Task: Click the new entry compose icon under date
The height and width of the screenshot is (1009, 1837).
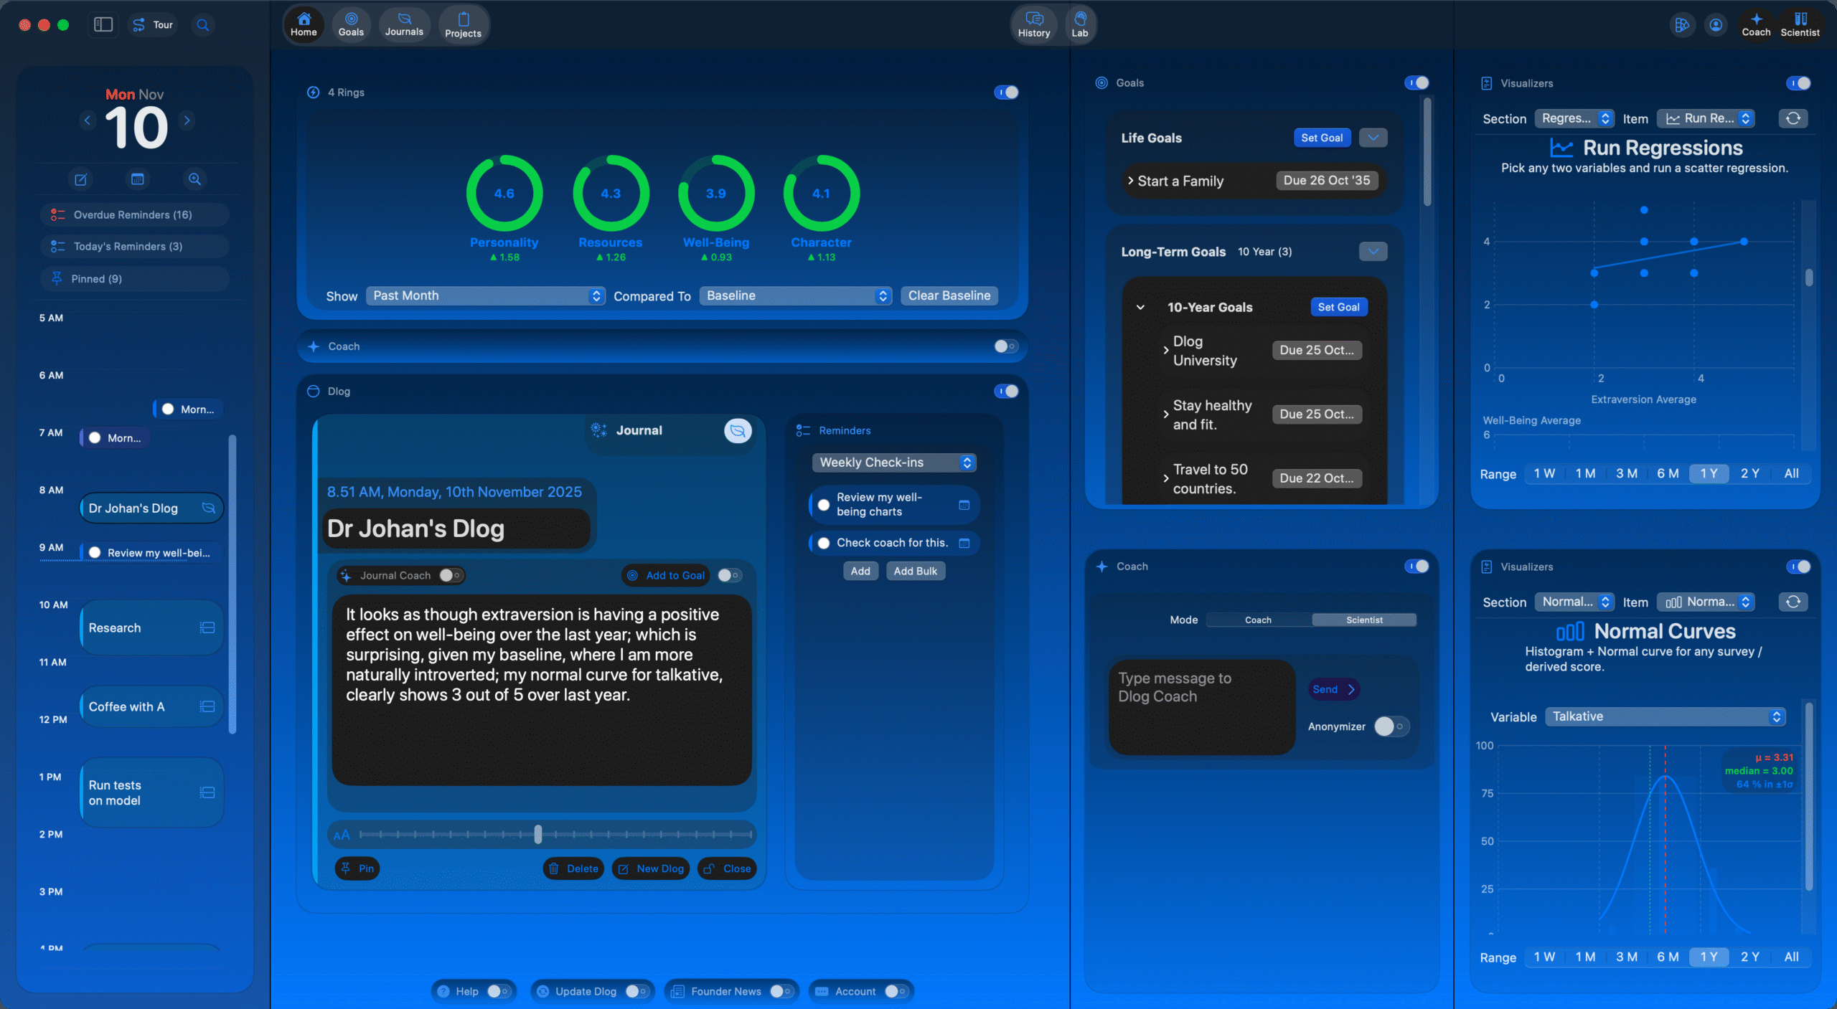Action: (81, 179)
